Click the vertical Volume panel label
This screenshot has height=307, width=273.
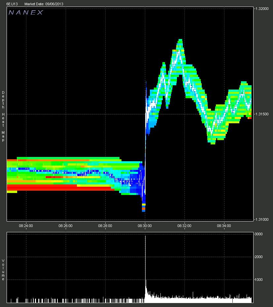click(3, 270)
